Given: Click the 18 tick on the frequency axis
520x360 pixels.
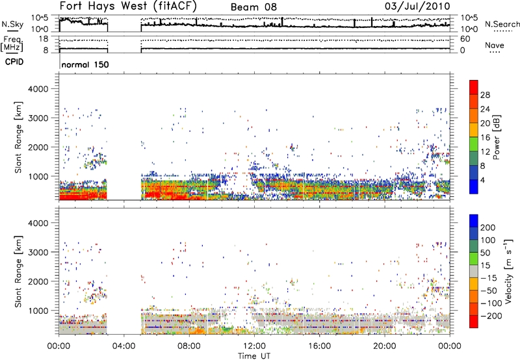Looking at the screenshot, I should tap(44, 39).
